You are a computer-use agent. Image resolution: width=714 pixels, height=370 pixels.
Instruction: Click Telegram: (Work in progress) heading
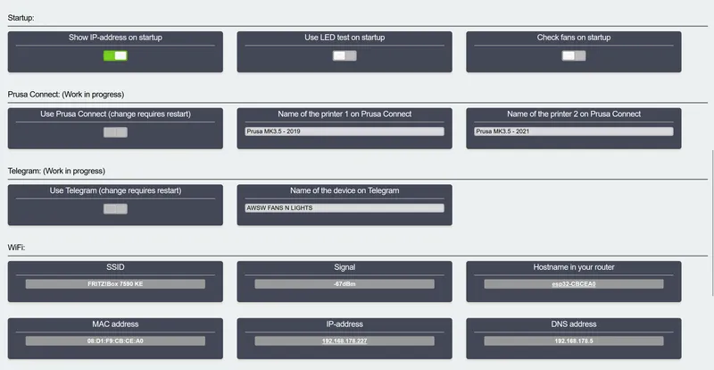pos(56,171)
